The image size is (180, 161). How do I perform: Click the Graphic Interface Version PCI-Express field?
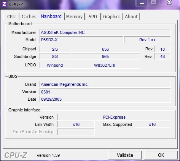click(114, 117)
